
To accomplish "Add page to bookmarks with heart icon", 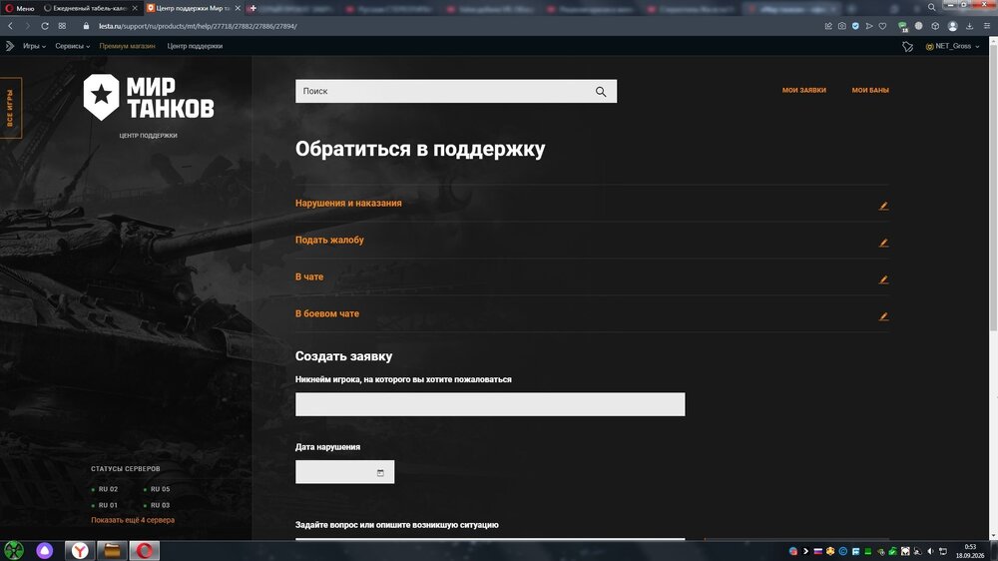I will click(882, 26).
